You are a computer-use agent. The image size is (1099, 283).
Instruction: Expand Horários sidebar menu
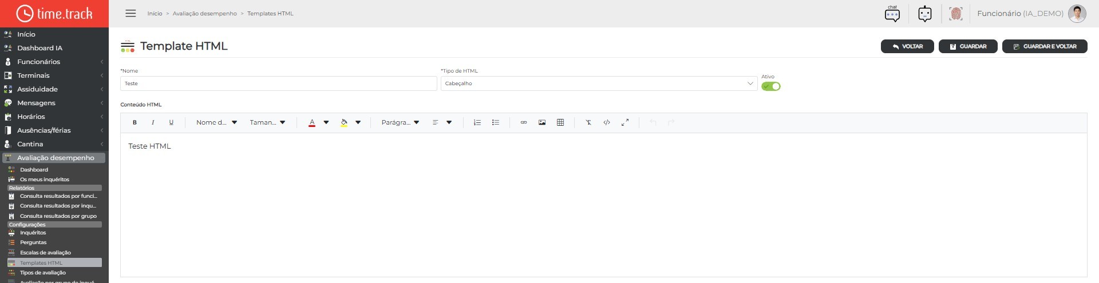click(54, 117)
